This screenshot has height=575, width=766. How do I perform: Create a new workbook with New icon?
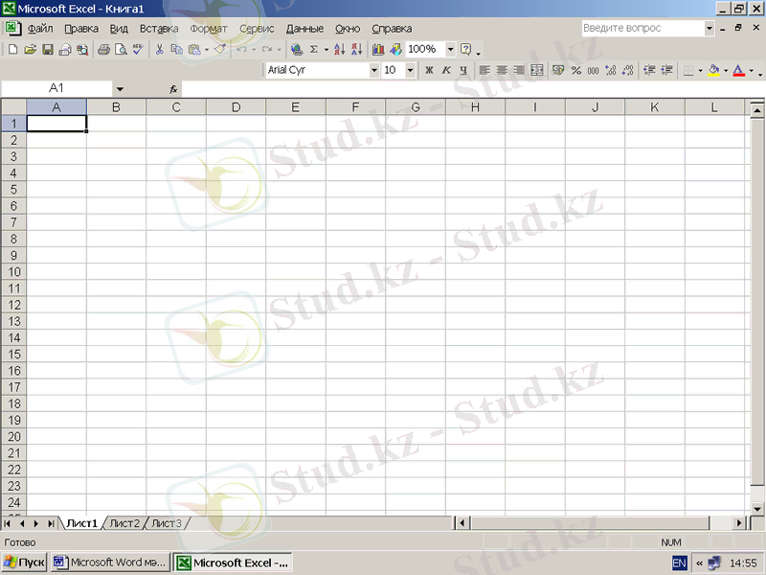point(13,50)
